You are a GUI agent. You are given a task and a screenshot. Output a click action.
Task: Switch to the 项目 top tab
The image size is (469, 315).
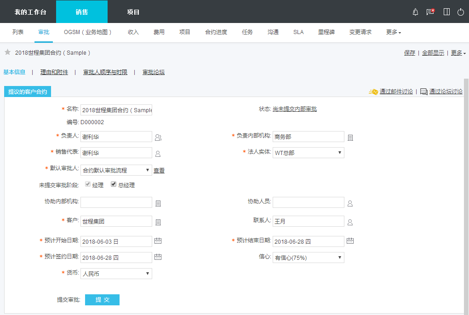133,12
